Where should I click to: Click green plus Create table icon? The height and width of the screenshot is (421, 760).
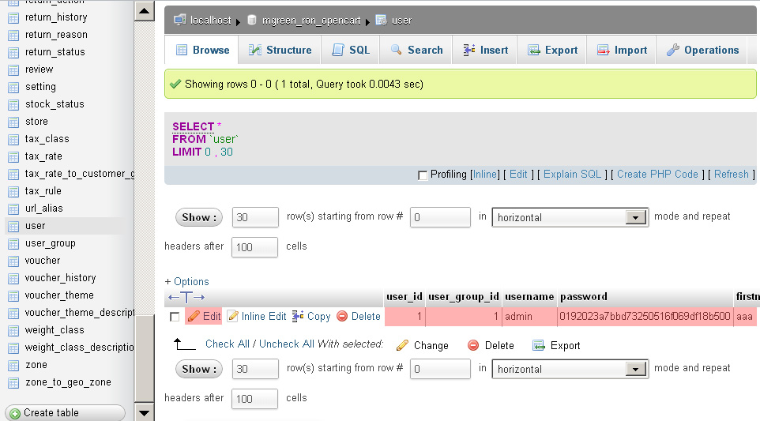(15, 413)
